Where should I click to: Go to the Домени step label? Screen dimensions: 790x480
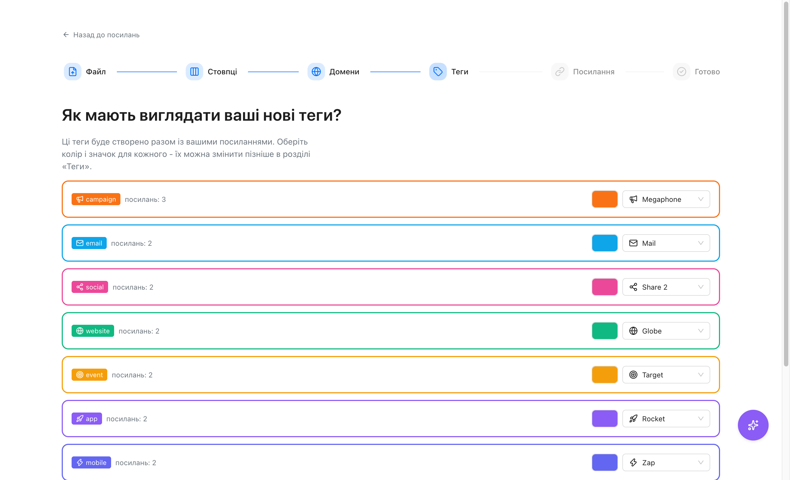344,72
